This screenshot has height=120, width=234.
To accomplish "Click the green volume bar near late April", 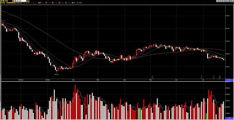I will tap(140, 114).
